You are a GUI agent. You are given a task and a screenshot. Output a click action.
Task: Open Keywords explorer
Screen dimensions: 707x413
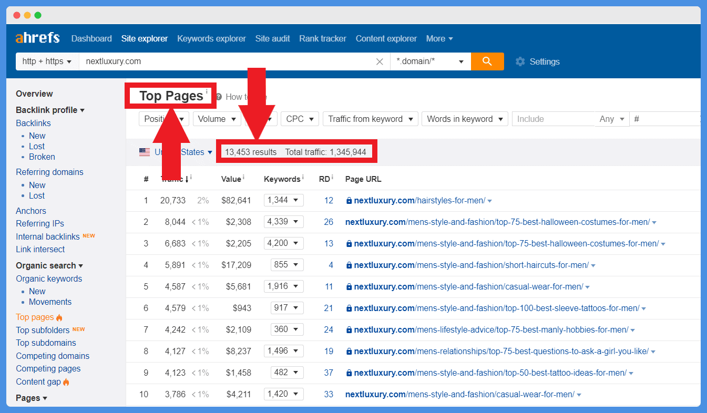(x=211, y=38)
